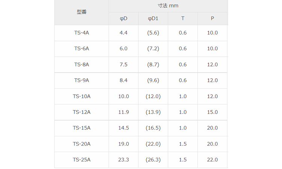The height and width of the screenshot is (169, 282).
Task: Select the TS-10A model cell
Action: 82,96
